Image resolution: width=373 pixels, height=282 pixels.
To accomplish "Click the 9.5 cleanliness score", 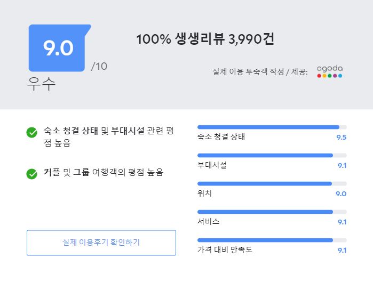I will click(x=342, y=138).
